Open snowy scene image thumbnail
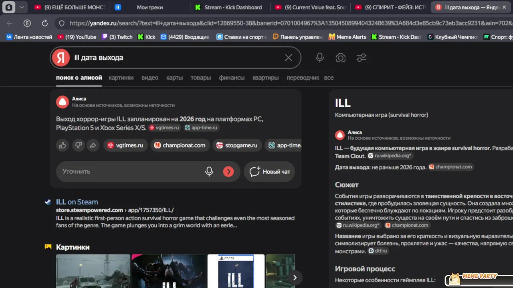513x288 pixels. [x=93, y=271]
